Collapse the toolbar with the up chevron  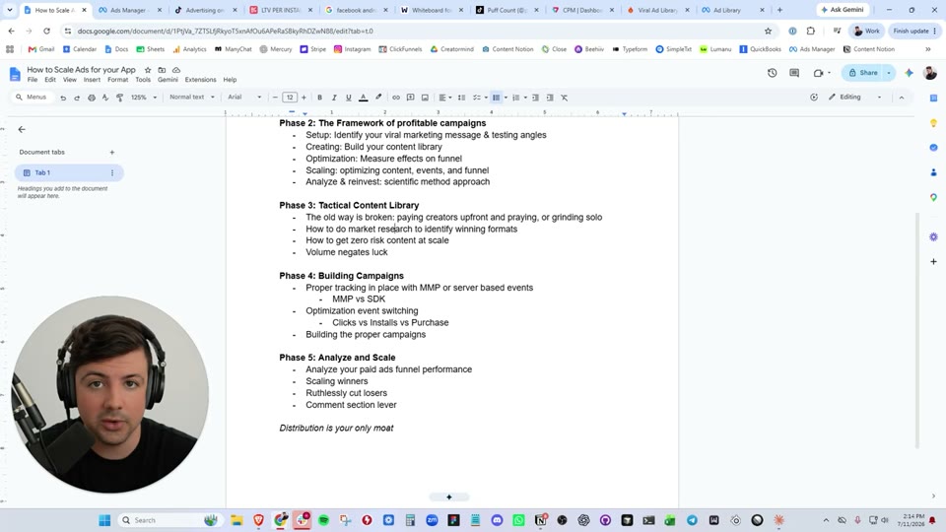(x=902, y=98)
